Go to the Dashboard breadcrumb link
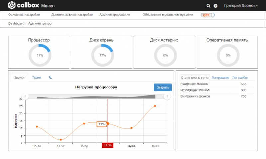266x159 pixels. point(16,24)
